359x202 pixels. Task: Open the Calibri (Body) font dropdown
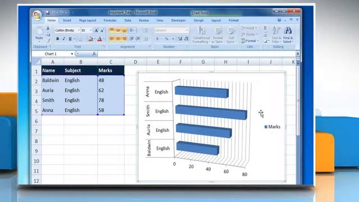point(79,30)
